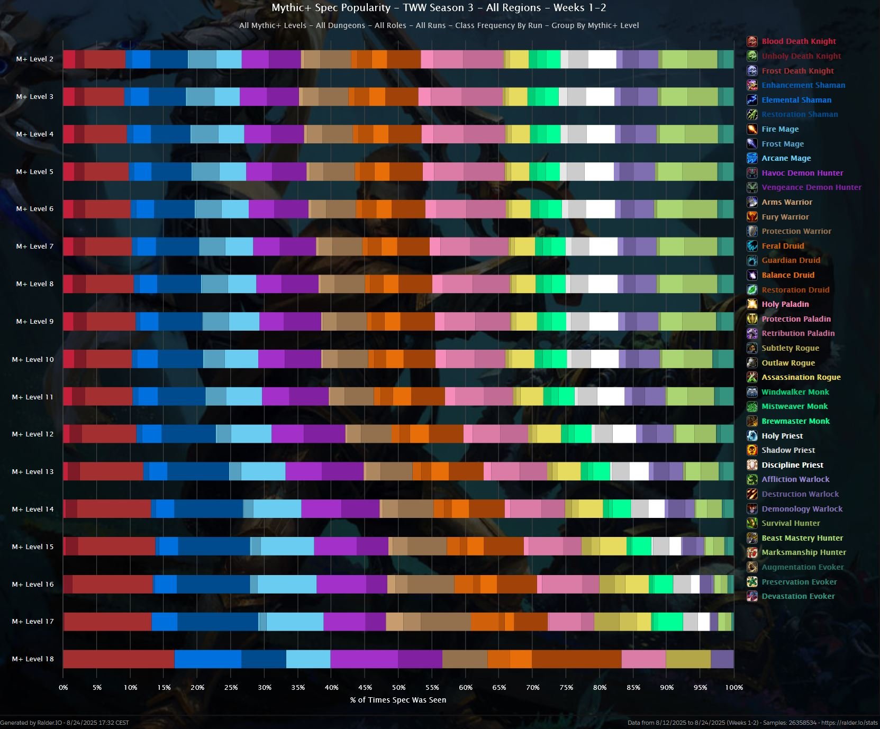
Task: Click the Windwalker Monk legend icon
Action: click(x=752, y=392)
